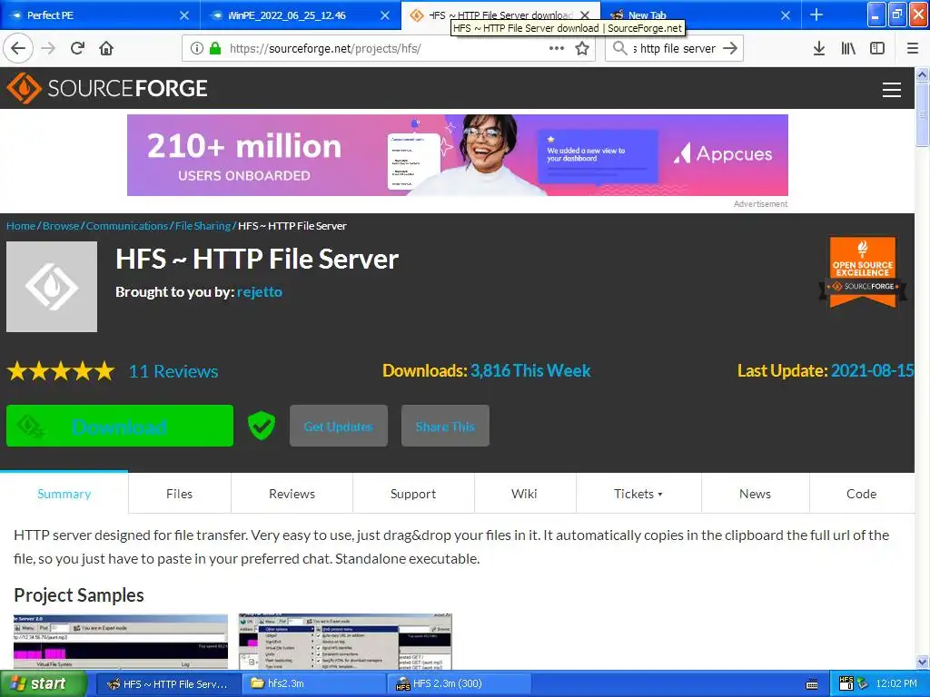Click the Appcues advertisement banner
This screenshot has width=930, height=697.
tap(458, 155)
